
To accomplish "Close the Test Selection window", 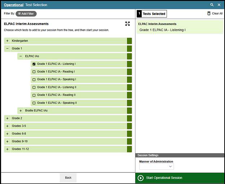I will coord(219,5).
